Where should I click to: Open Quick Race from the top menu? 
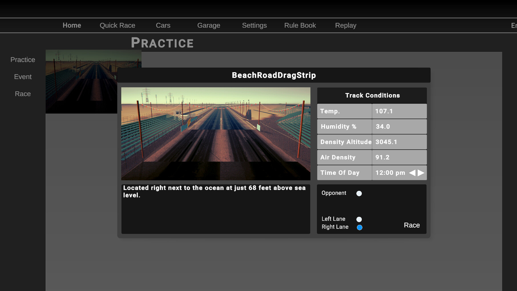click(x=117, y=25)
